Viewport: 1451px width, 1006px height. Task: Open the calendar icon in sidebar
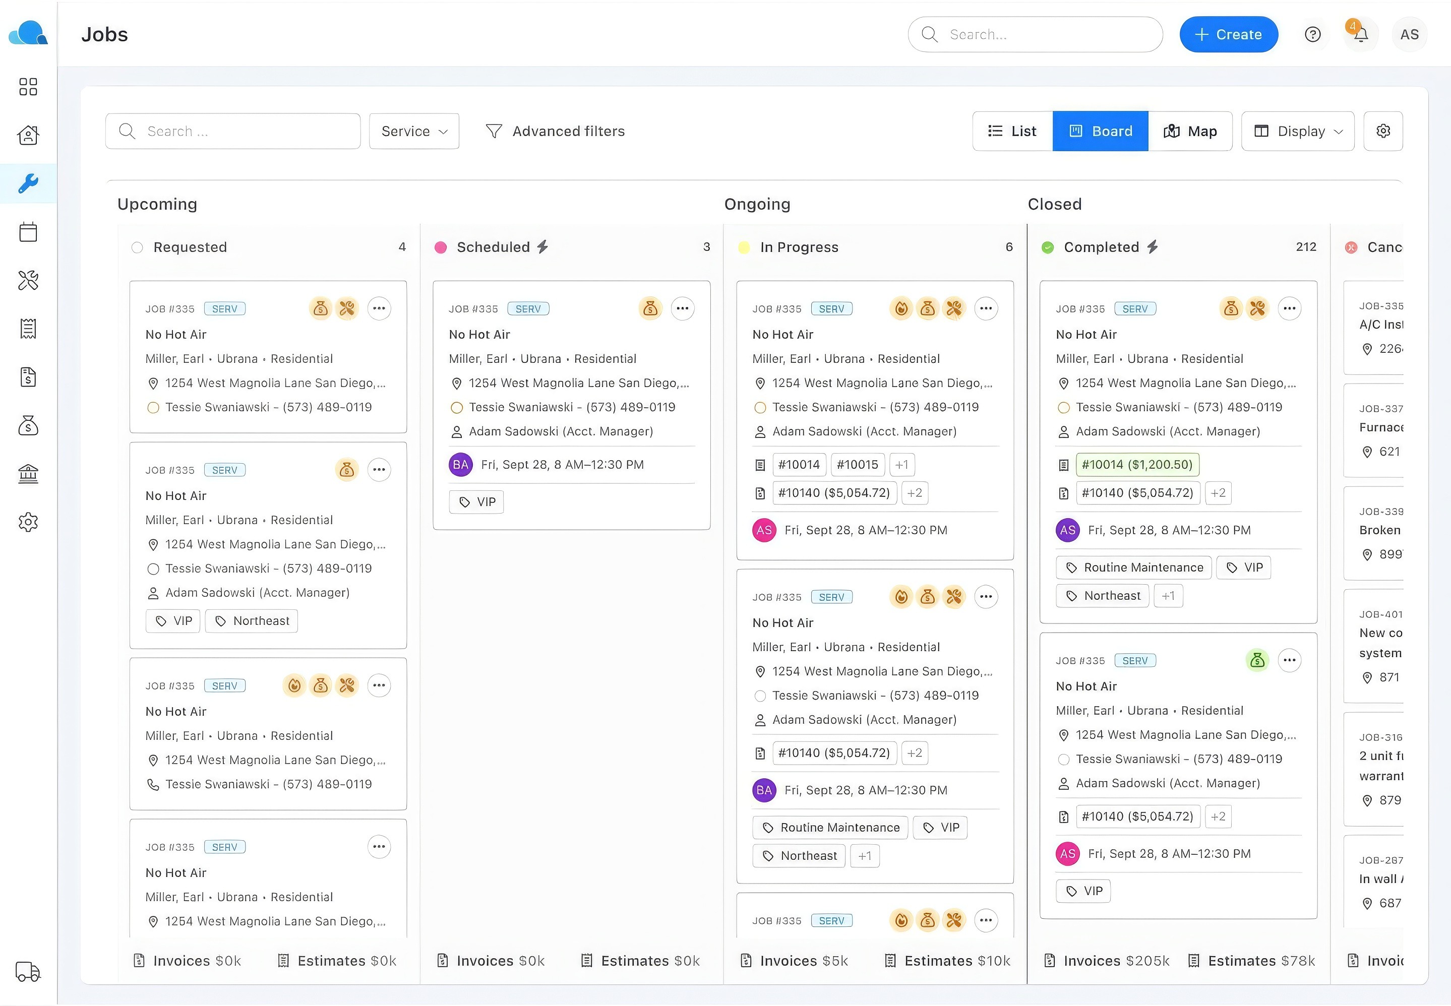coord(28,232)
